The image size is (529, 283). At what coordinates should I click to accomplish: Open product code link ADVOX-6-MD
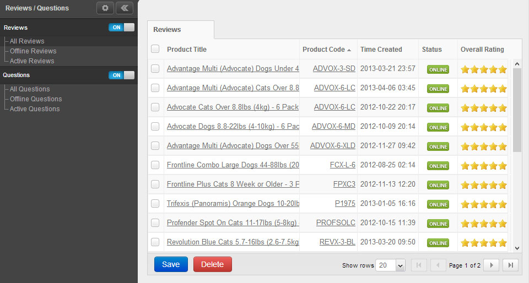(x=333, y=126)
